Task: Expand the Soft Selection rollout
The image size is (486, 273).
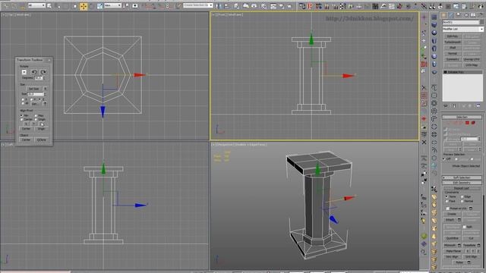Action: pyautogui.click(x=462, y=177)
